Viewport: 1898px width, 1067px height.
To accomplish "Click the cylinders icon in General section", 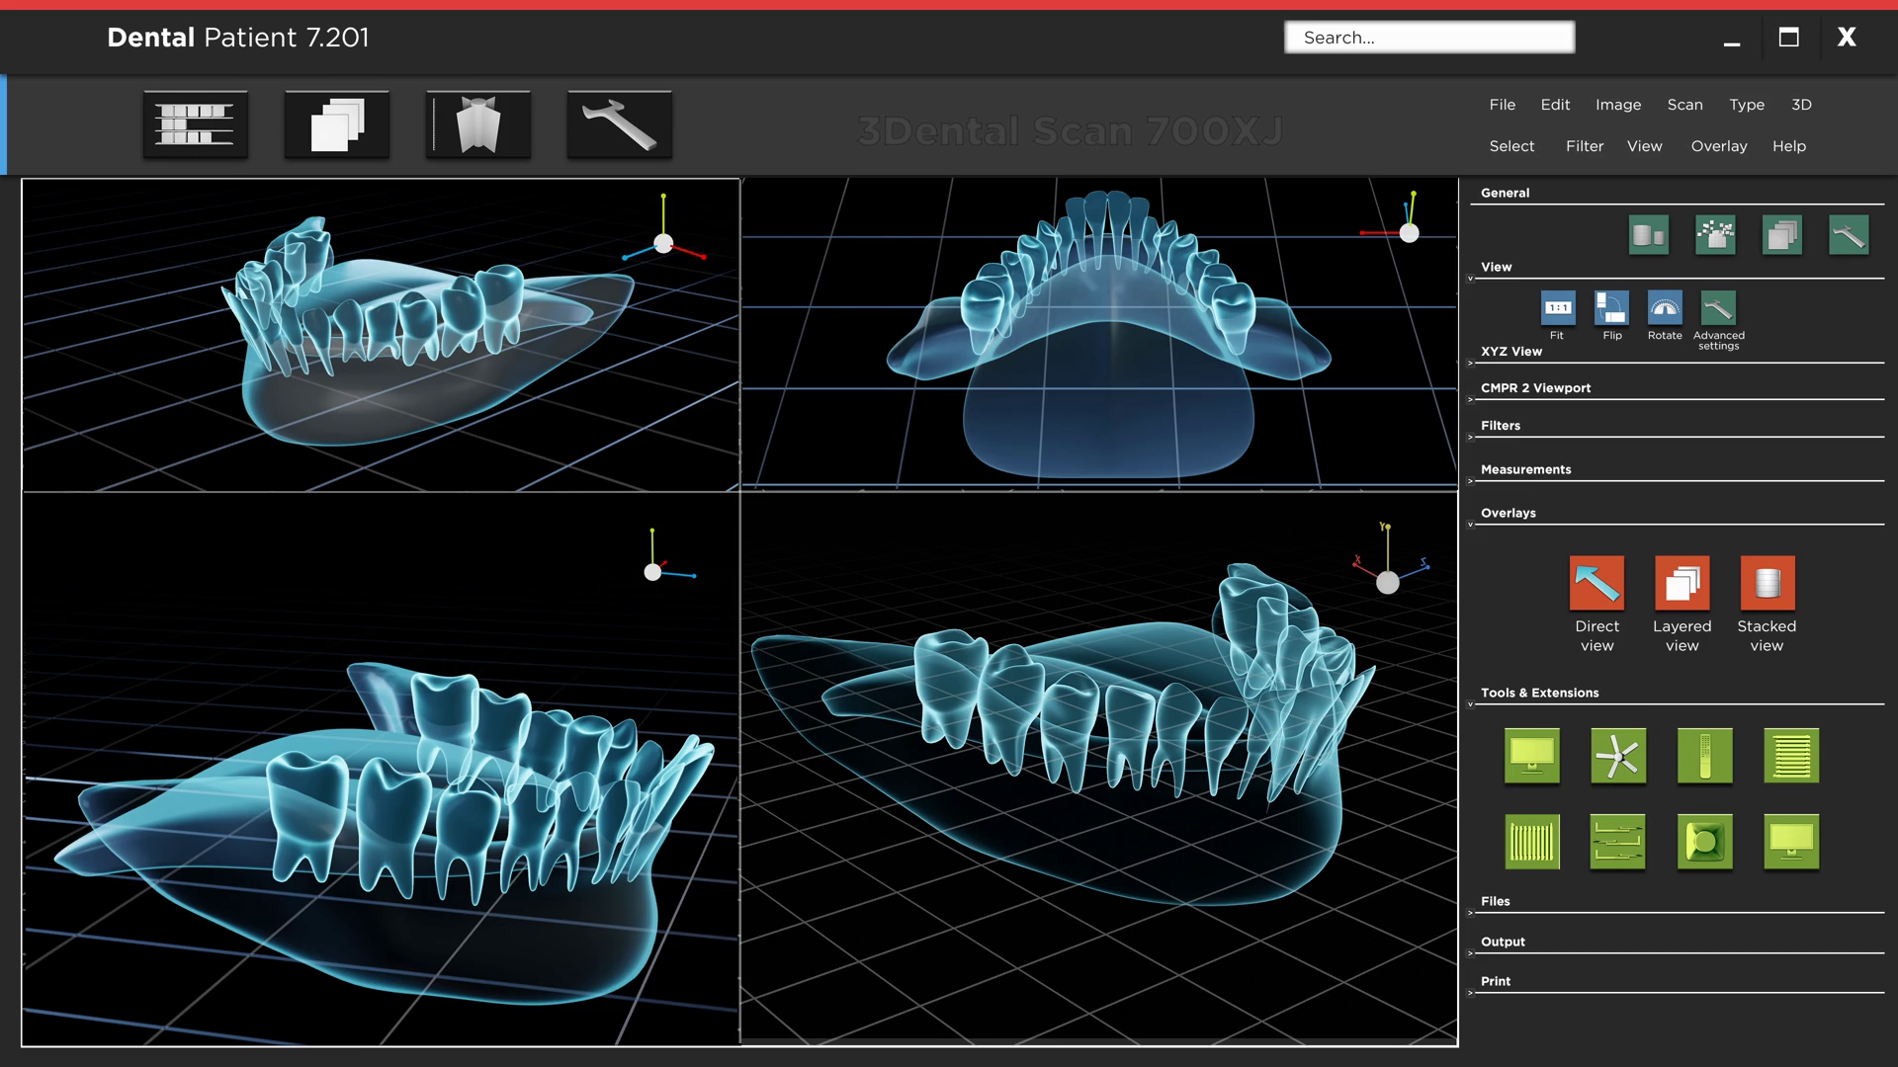I will 1648,235.
